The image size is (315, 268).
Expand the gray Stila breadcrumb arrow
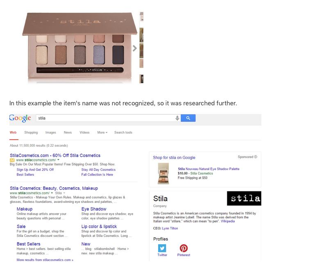click(64, 193)
